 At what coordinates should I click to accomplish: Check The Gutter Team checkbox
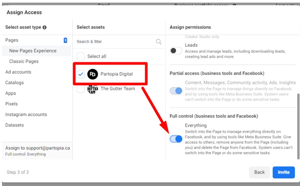click(81, 89)
